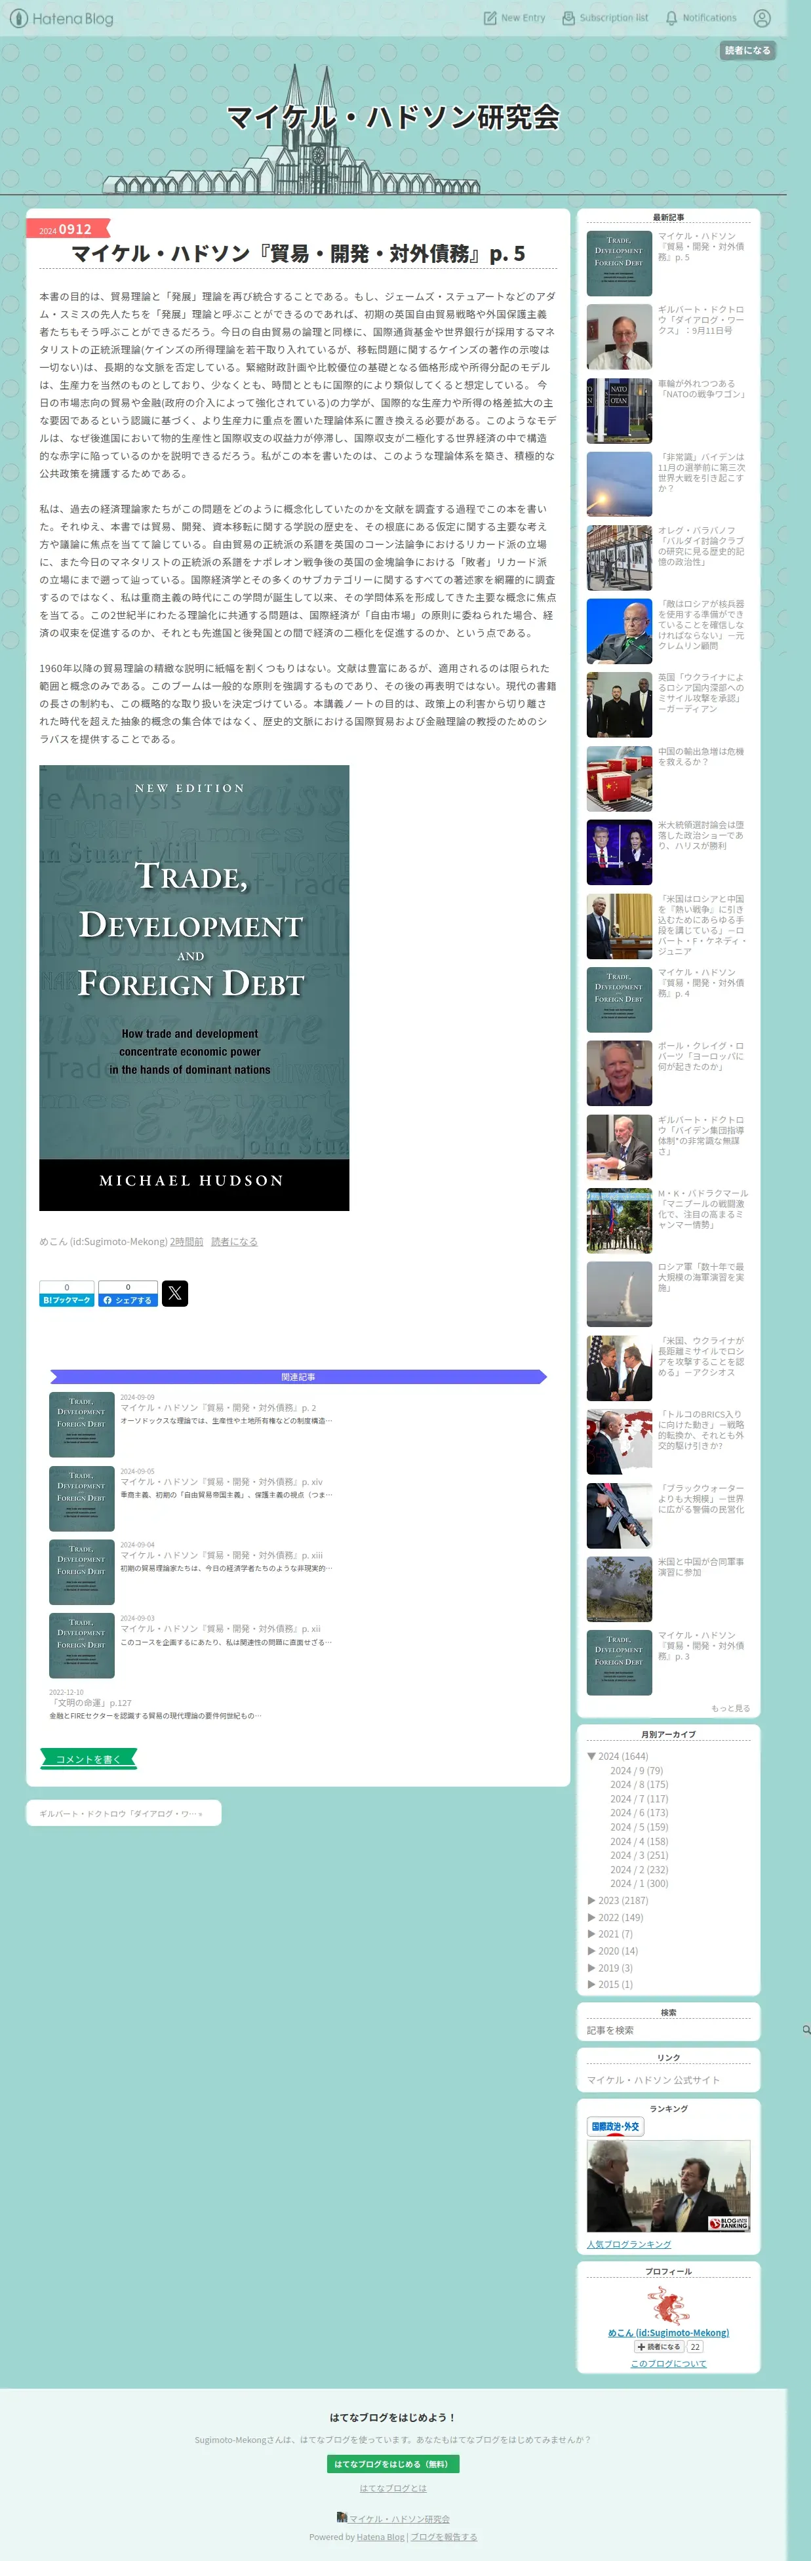Open the ポール・クレイグ・ロバーツ article

pos(701,1056)
